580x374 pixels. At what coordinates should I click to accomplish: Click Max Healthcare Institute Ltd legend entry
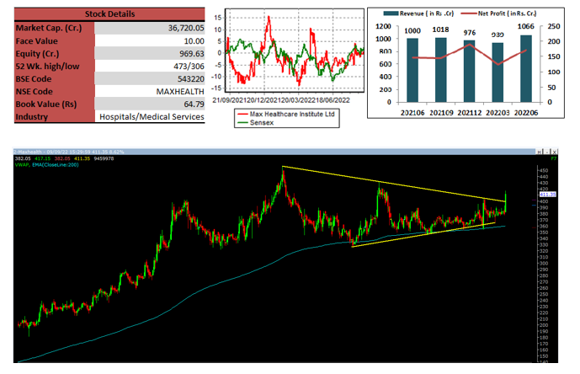coord(286,114)
